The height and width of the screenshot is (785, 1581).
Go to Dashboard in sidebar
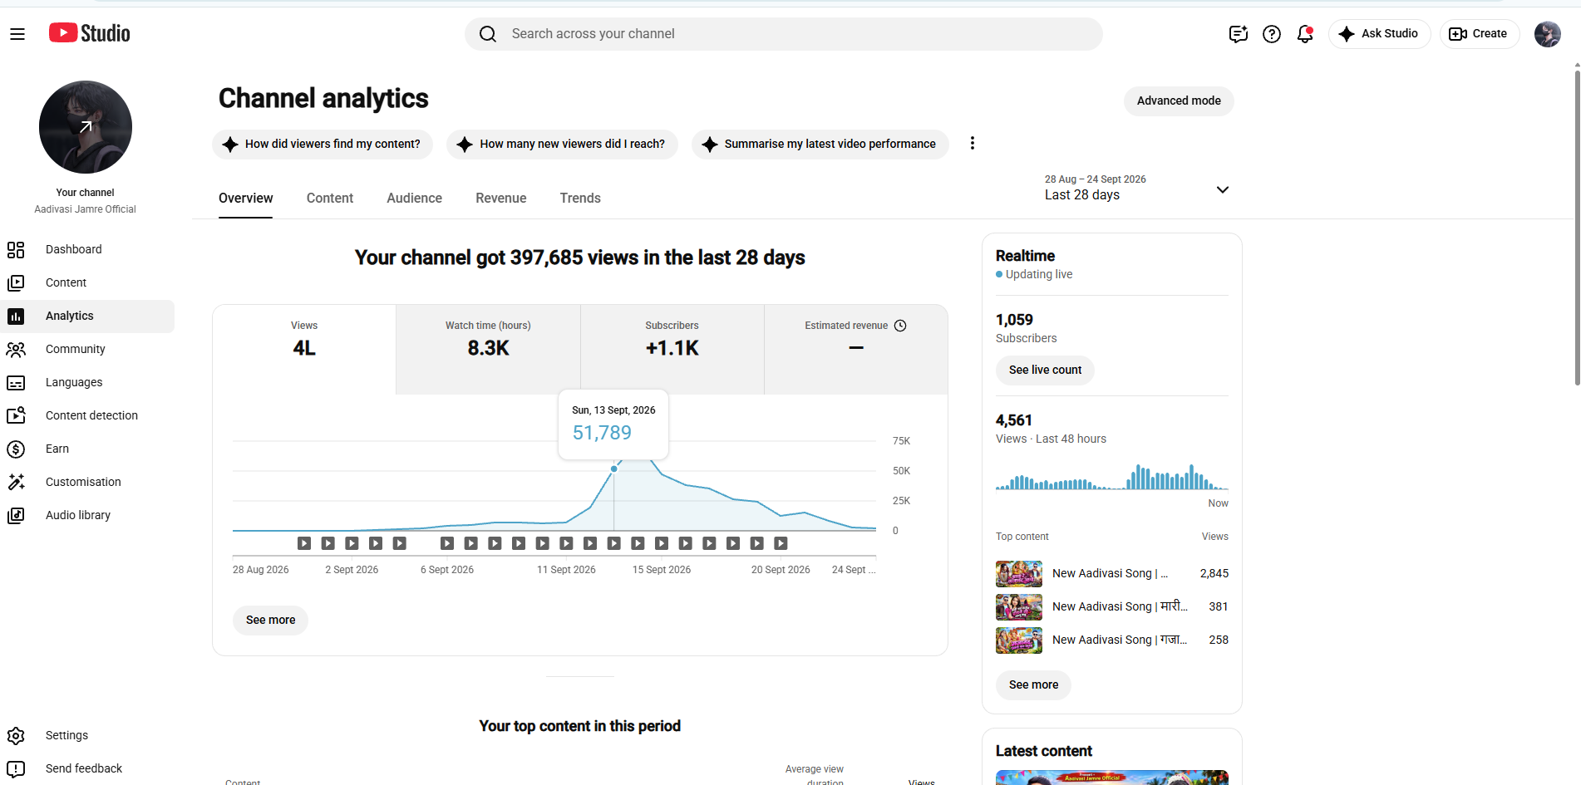coord(87,249)
